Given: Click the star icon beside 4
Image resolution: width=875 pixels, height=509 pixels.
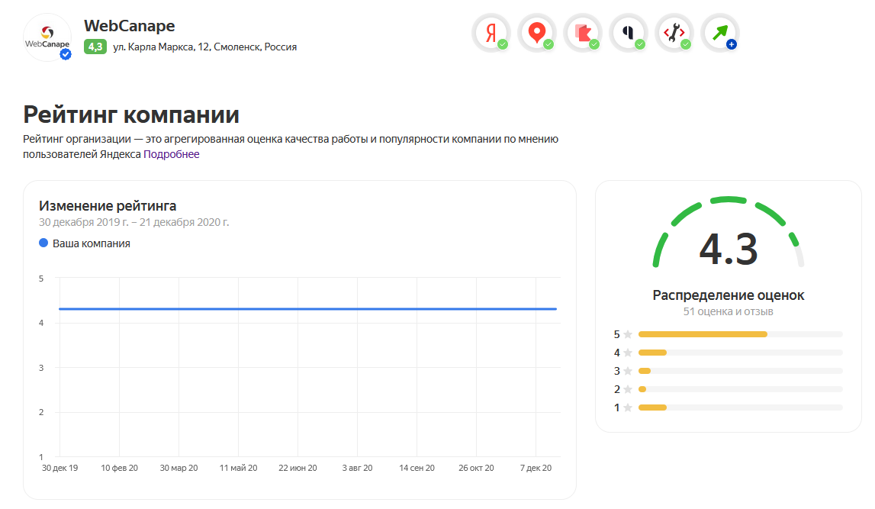Looking at the screenshot, I should tap(628, 353).
